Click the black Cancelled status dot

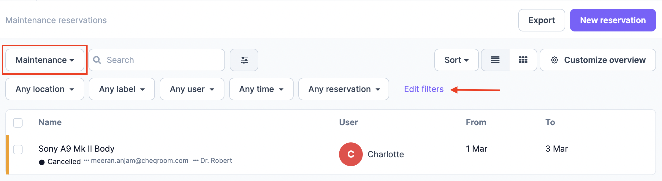pos(42,162)
